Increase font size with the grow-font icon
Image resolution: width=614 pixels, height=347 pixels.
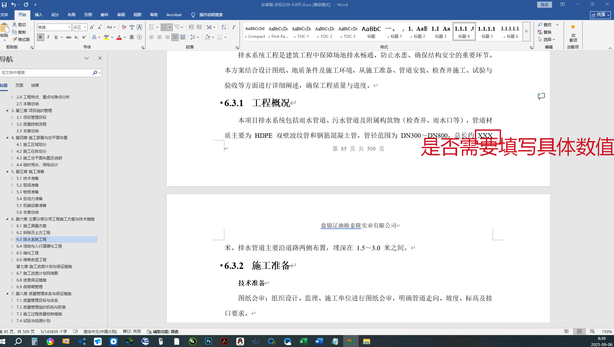(92, 27)
